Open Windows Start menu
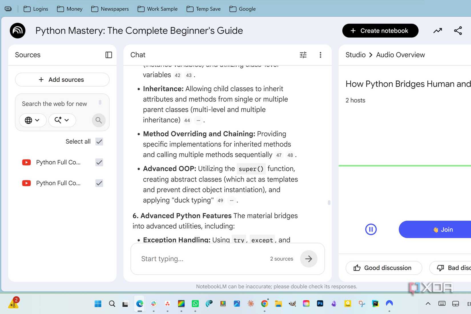The image size is (471, 314). [98, 304]
